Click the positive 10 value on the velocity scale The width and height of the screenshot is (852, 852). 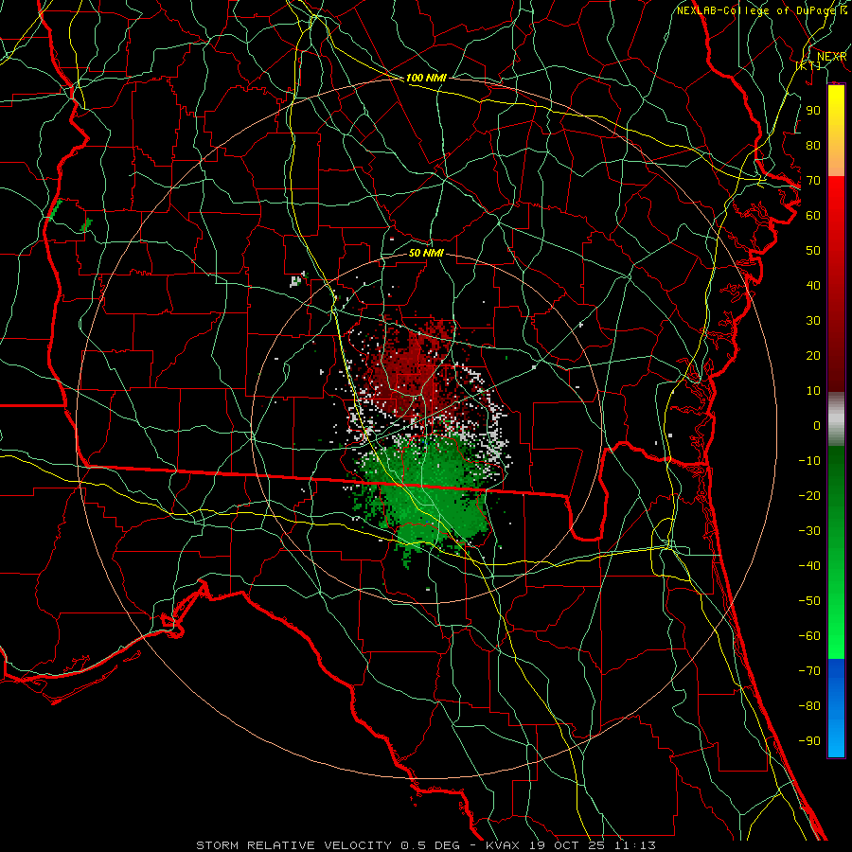(x=813, y=391)
